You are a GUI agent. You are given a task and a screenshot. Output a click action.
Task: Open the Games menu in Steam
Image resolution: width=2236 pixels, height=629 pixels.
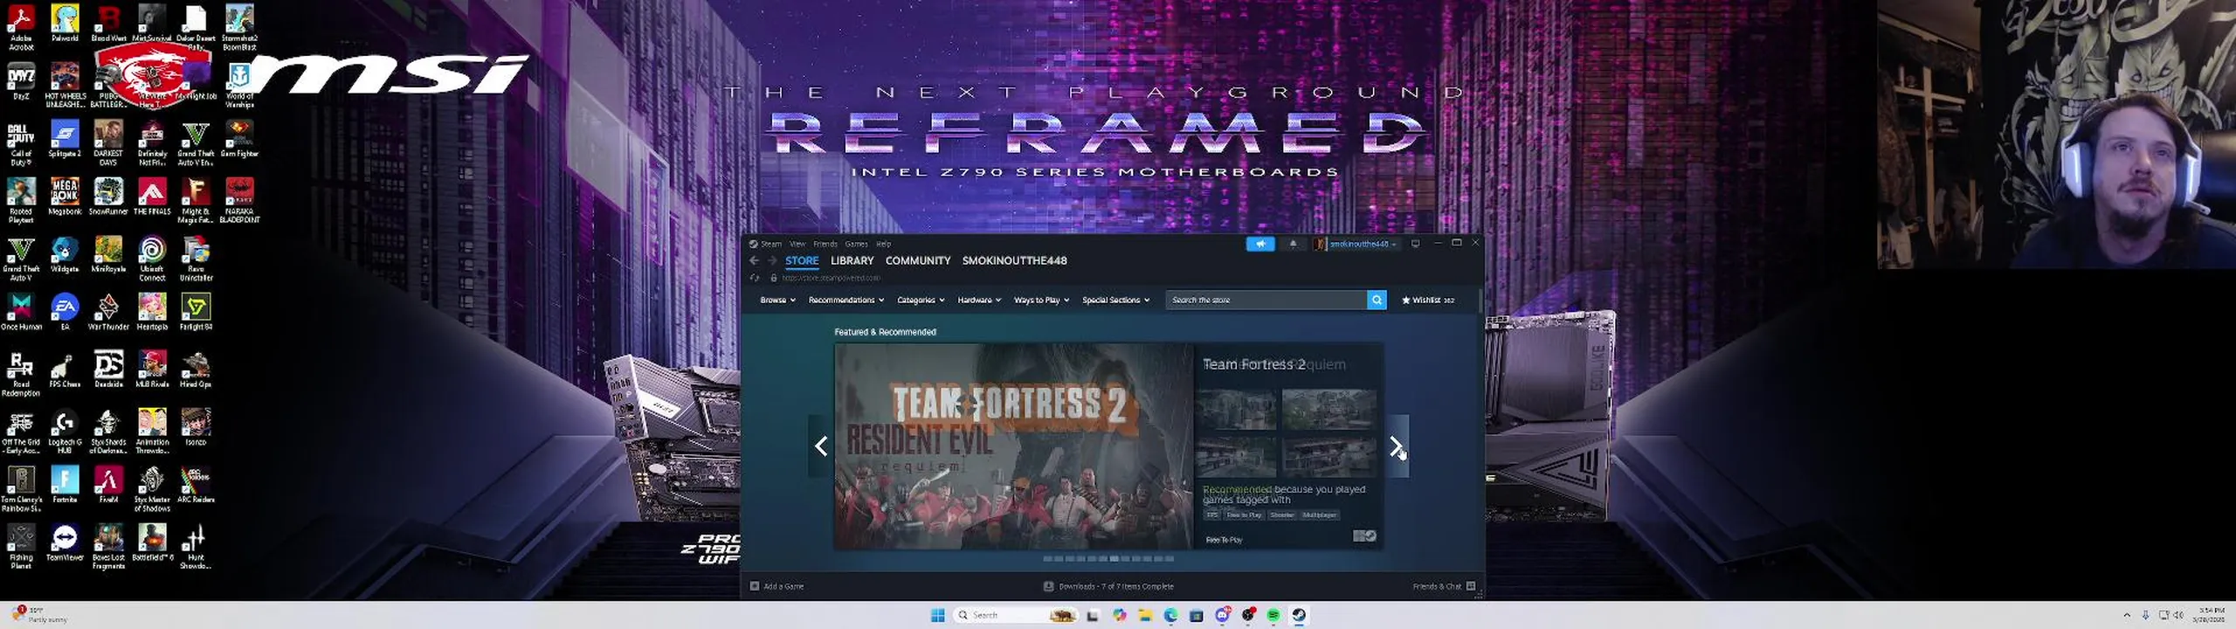(x=856, y=244)
